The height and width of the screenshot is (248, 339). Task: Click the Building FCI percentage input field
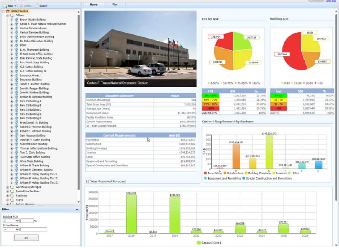27,221
